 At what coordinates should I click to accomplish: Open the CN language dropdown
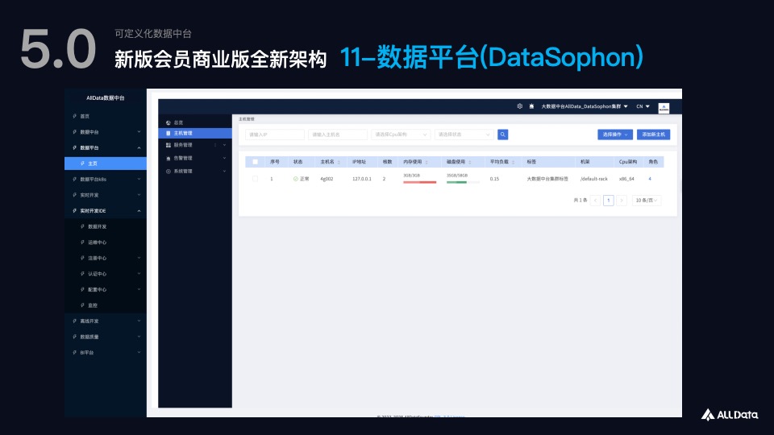tap(643, 106)
